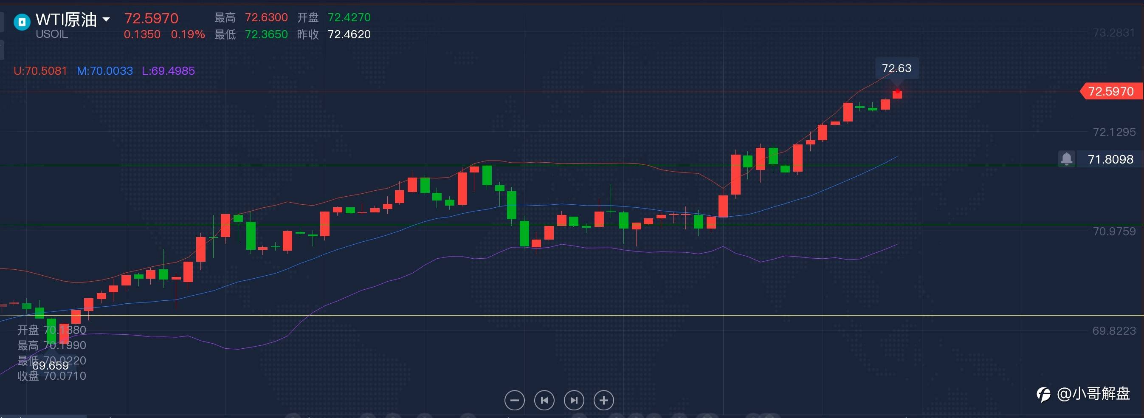This screenshot has height=418, width=1144.
Task: Select the lower band value L:69.4985
Action: click(x=168, y=71)
